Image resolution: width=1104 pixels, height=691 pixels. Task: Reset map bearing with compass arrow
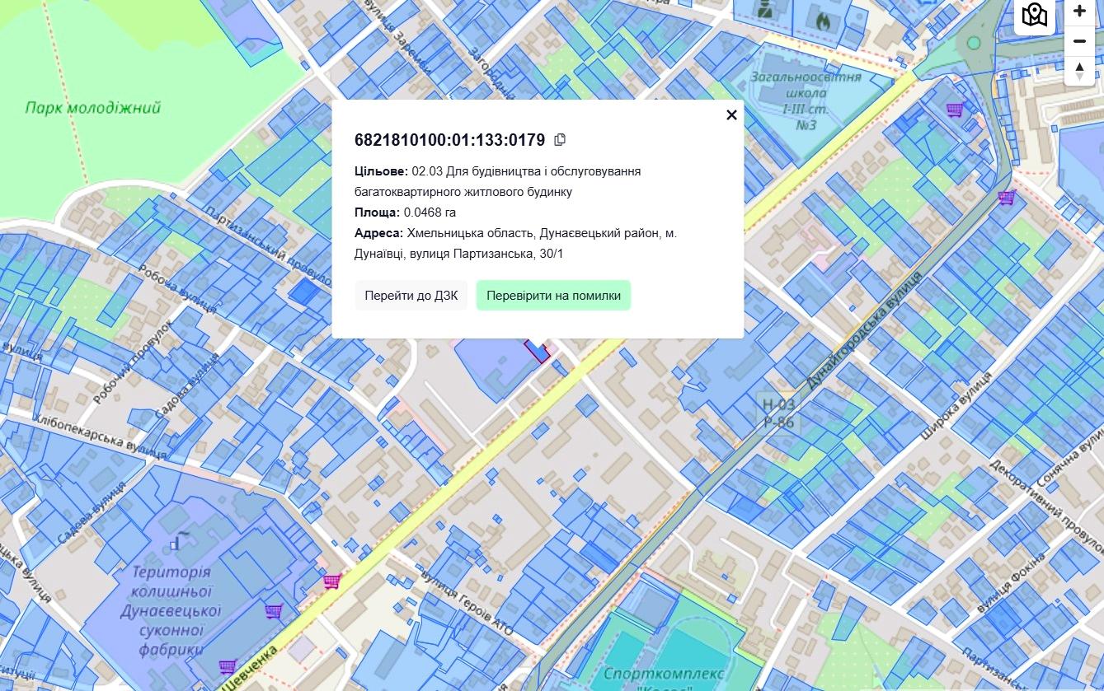[x=1079, y=71]
